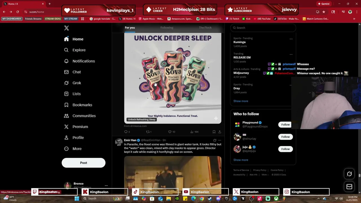Image resolution: width=361 pixels, height=203 pixels.
Task: Reply to the Sova ad post
Action: 127,132
